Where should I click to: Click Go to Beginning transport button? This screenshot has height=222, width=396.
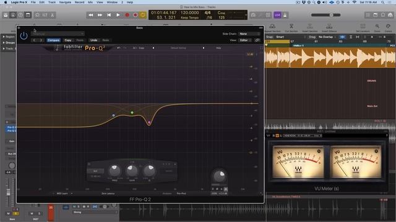click(x=109, y=15)
